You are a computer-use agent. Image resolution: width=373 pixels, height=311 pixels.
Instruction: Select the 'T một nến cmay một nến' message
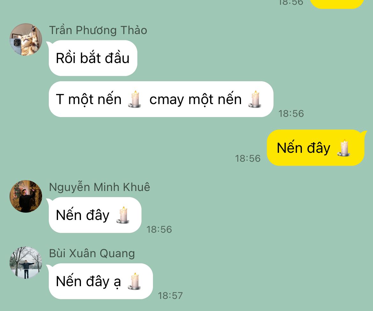[161, 99]
